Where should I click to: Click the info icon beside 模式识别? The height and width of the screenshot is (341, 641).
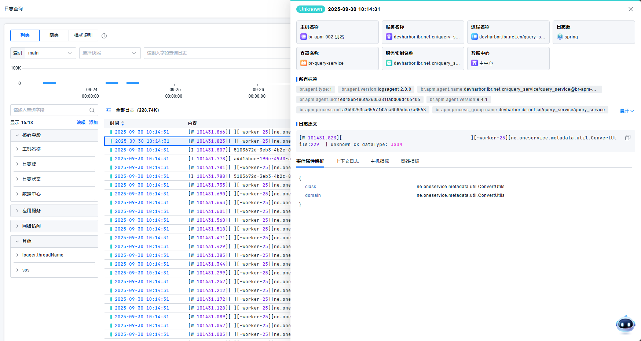coord(104,36)
